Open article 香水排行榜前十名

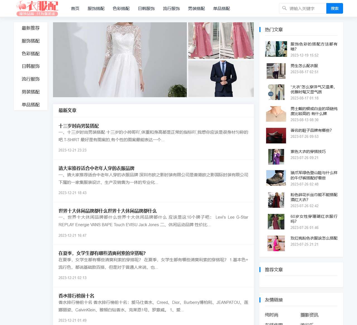point(76,296)
